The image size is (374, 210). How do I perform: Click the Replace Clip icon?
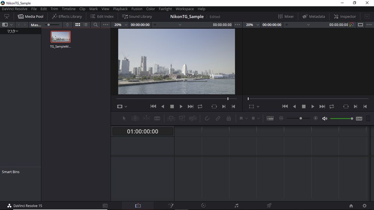point(193,118)
